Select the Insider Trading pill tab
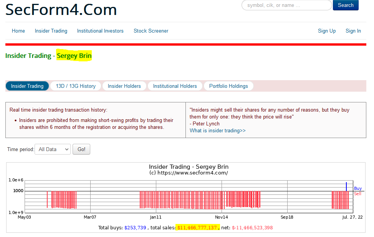This screenshot has height=237, width=374. [x=27, y=86]
